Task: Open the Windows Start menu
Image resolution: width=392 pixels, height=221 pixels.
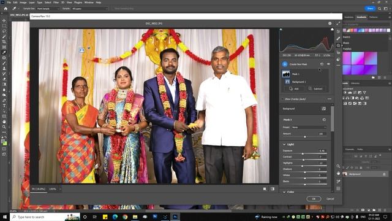Action: tap(5, 217)
